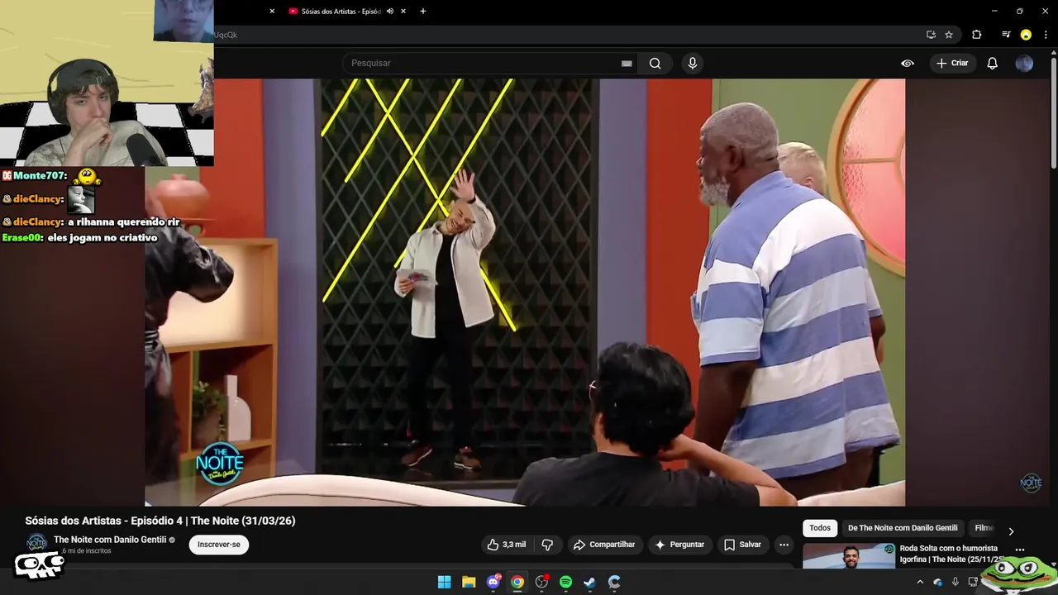The height and width of the screenshot is (595, 1058).
Task: Open YouTube notifications bell
Action: [x=993, y=64]
